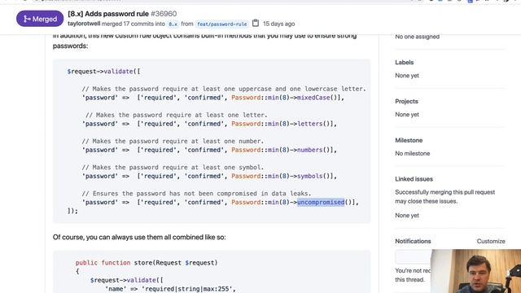Screen dimensions: 521x293
Task: Click the Notifications heading
Action: (413, 241)
